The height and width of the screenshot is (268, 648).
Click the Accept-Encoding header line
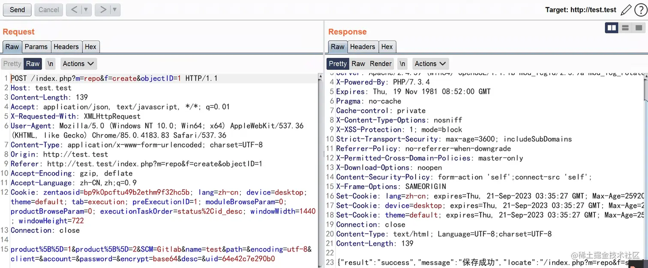point(72,173)
